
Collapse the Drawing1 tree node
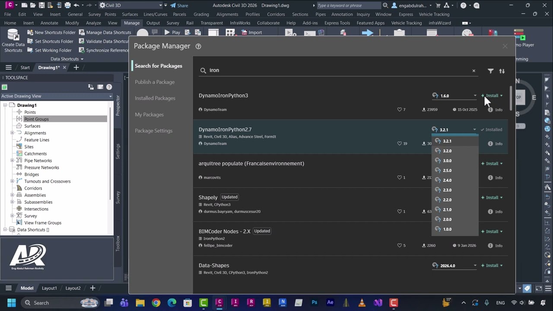click(5, 105)
